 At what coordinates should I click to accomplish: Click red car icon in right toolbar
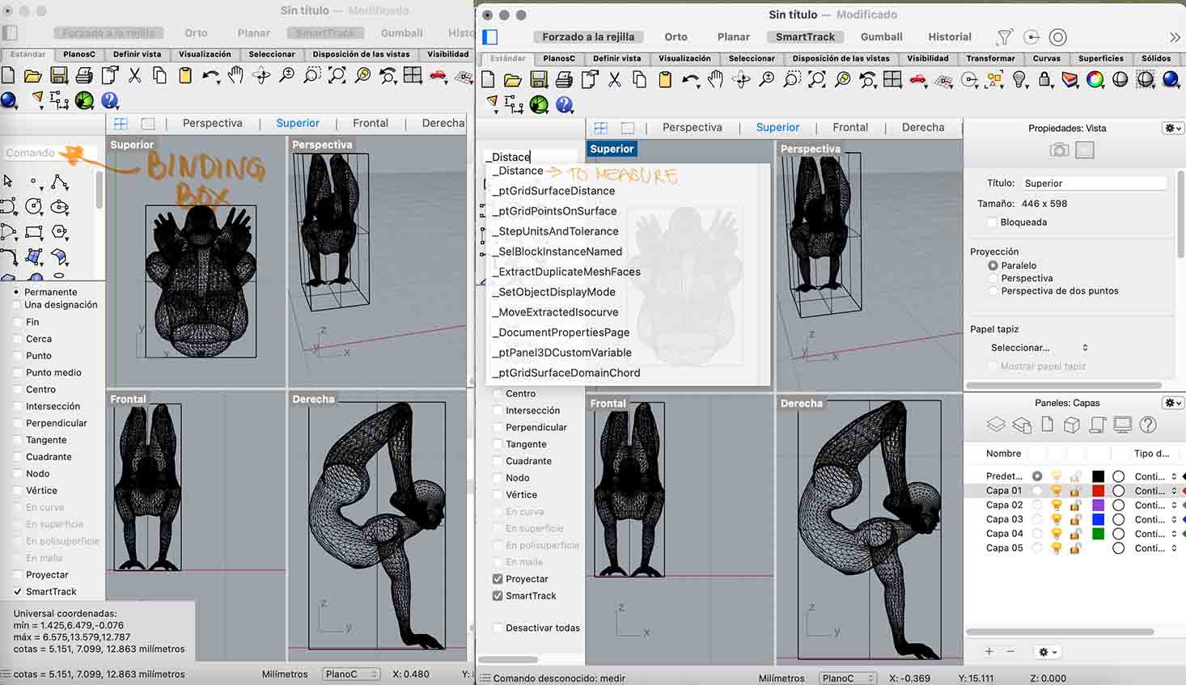click(x=918, y=79)
